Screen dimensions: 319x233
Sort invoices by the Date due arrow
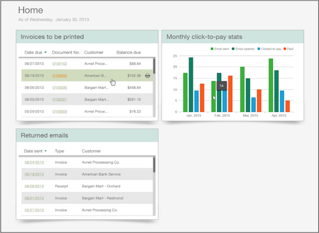pyautogui.click(x=46, y=53)
